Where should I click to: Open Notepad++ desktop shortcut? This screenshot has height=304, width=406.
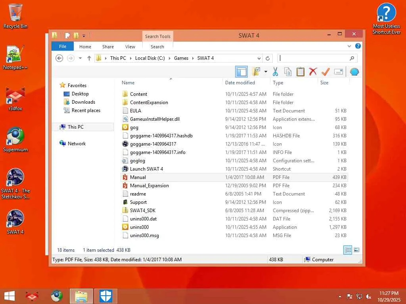coord(15,57)
